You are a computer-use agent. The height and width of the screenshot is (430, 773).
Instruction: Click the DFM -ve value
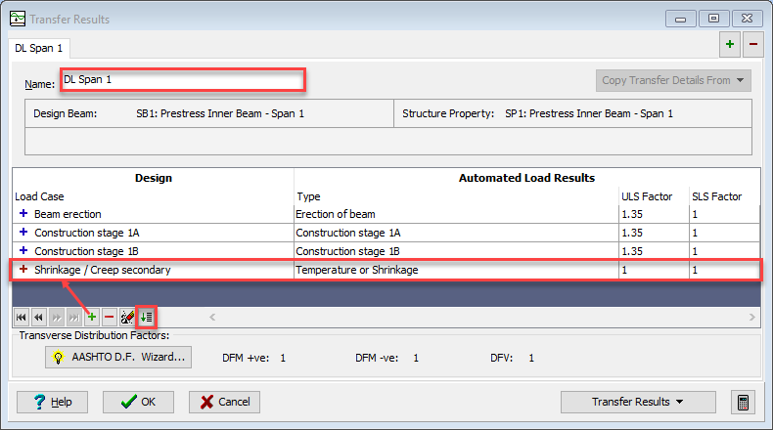(416, 358)
